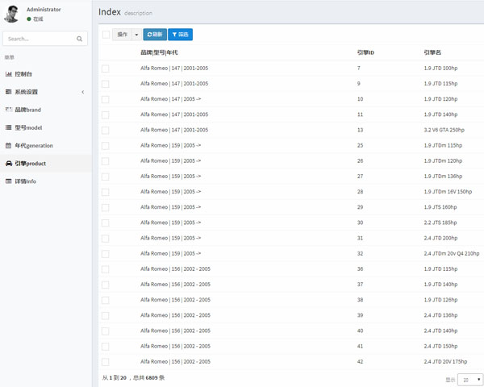Click the 详情info sidebar icon
Image resolution: width=484 pixels, height=387 pixels.
coord(9,181)
